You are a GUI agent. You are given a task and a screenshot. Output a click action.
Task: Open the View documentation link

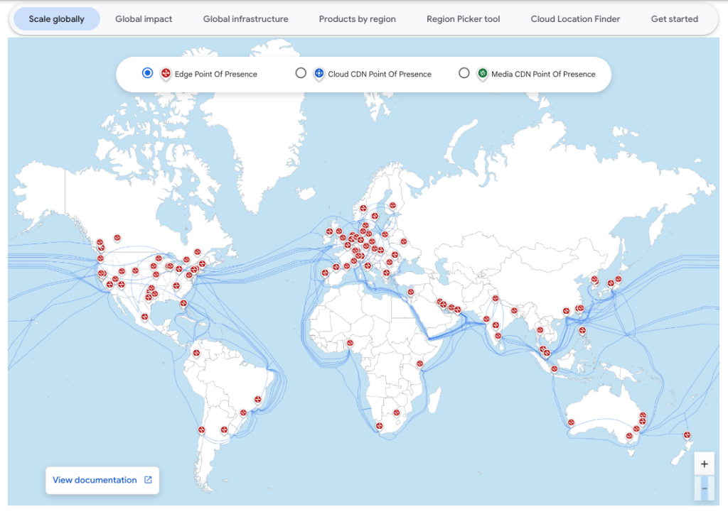click(x=102, y=480)
